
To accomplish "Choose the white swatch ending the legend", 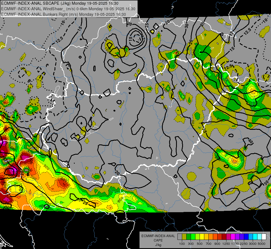I will [x=264, y=237].
